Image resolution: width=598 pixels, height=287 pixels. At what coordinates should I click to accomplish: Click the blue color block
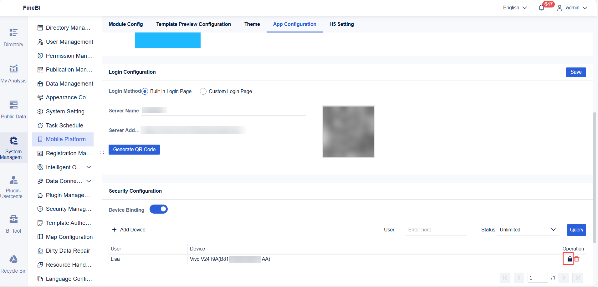(168, 40)
